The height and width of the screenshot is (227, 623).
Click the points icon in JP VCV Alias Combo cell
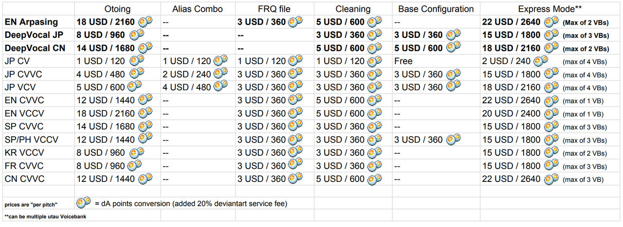(x=220, y=87)
